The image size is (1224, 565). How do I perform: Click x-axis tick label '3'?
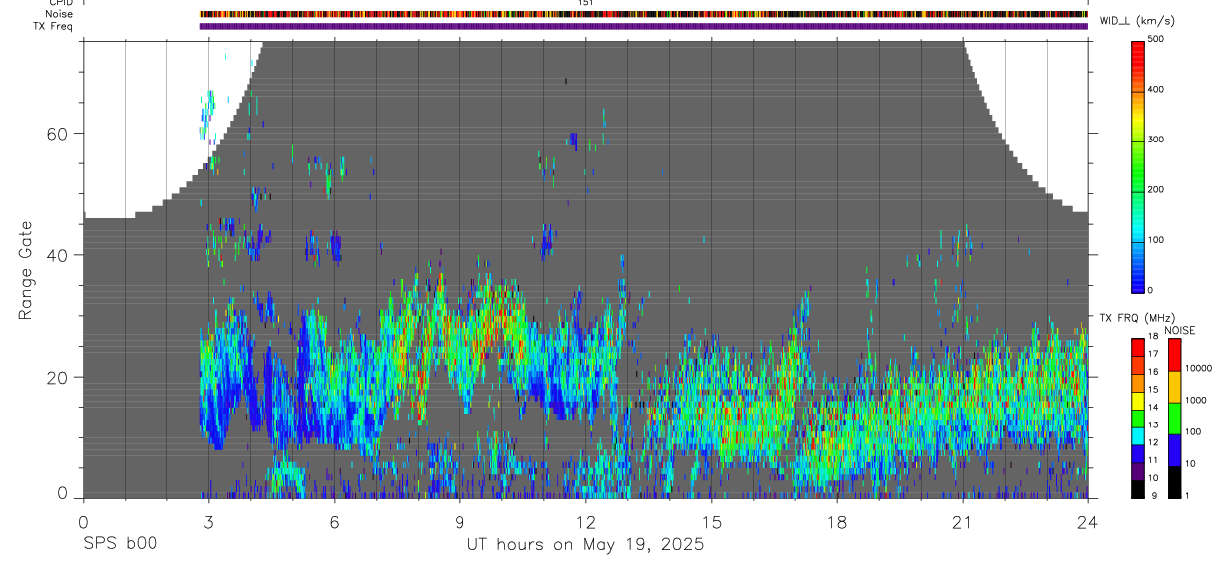pyautogui.click(x=208, y=522)
